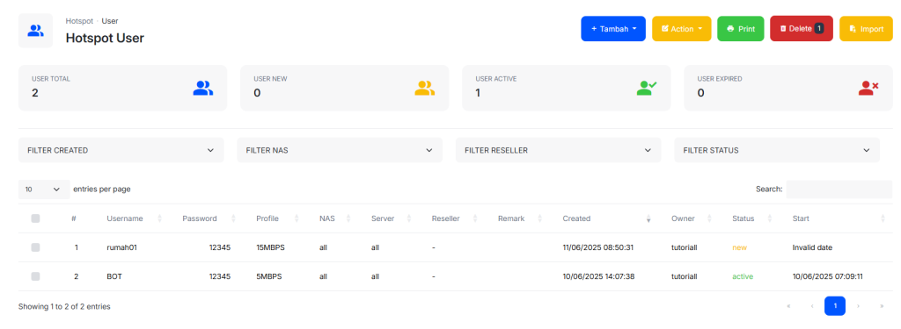Image resolution: width=901 pixels, height=329 pixels.
Task: Click the User New yellow people icon
Action: pos(425,88)
